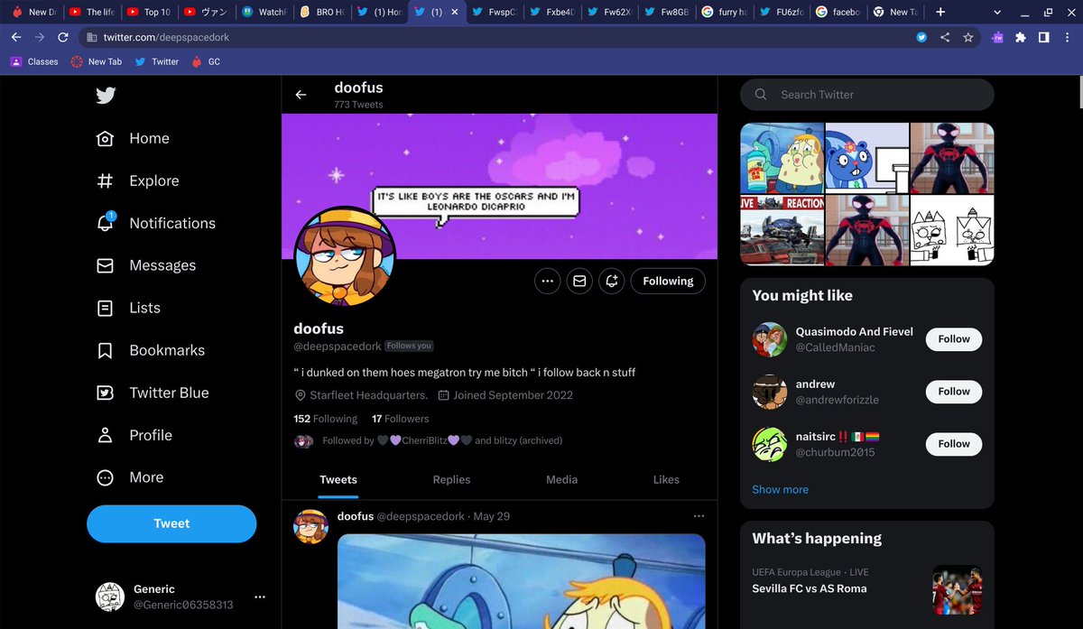The image size is (1083, 629).
Task: Click share icon in address bar
Action: (945, 37)
